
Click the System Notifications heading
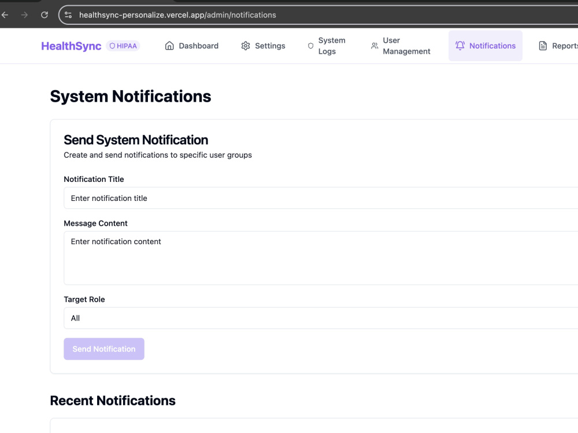131,96
